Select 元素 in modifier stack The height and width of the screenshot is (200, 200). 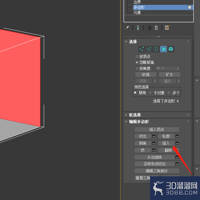[137, 13]
